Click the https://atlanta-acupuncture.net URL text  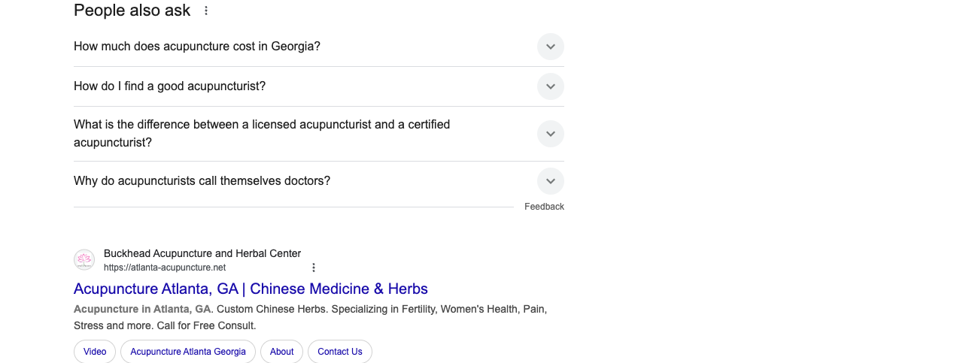(x=165, y=268)
